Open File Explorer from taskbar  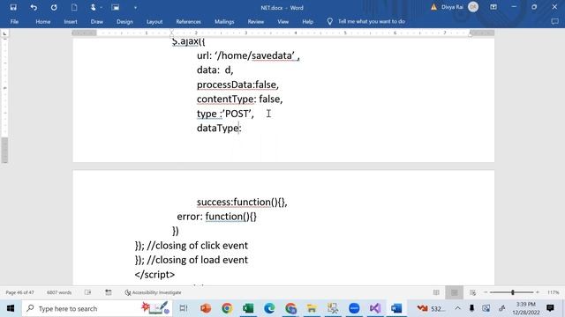coord(312,308)
